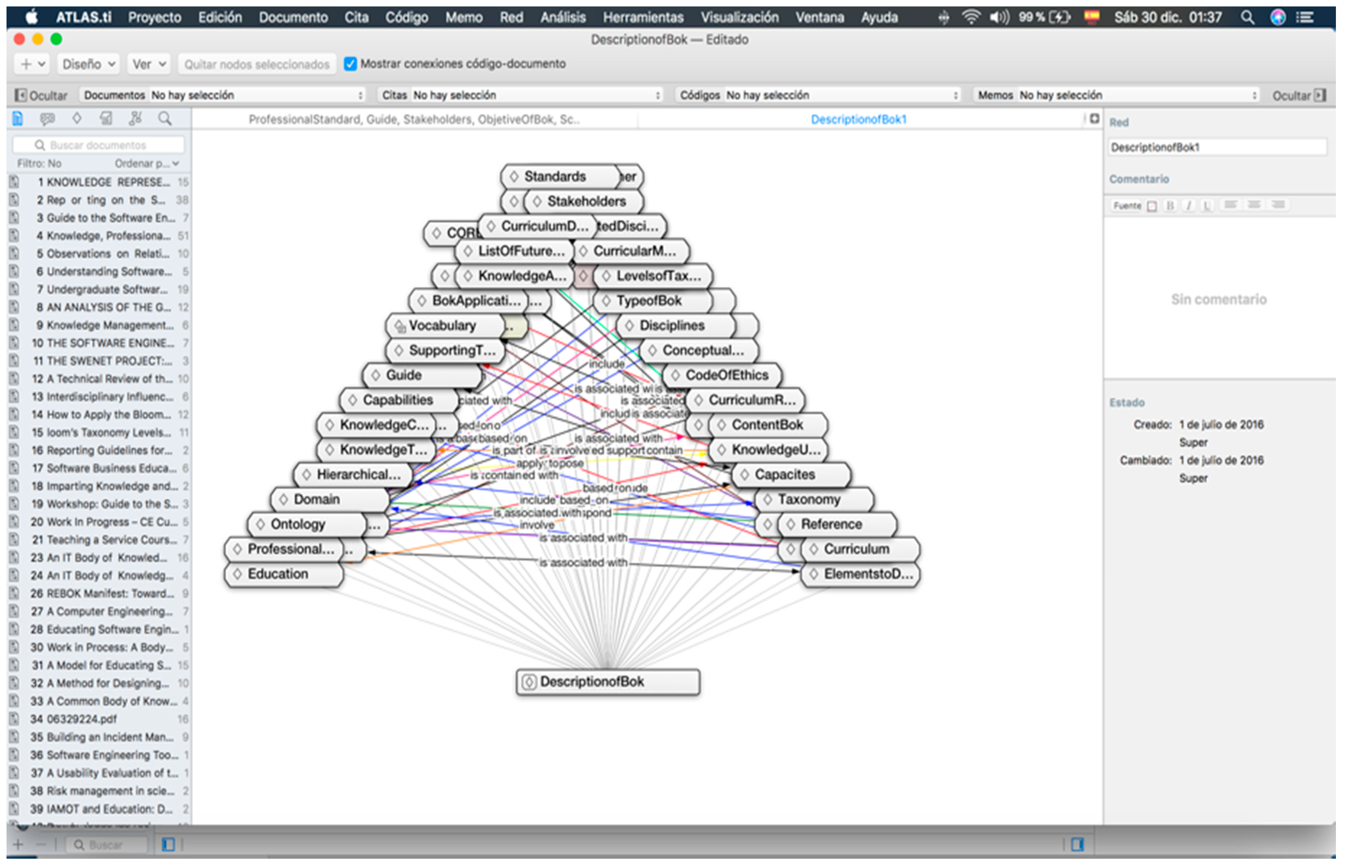
Task: Open the Análisis menu
Action: point(563,17)
